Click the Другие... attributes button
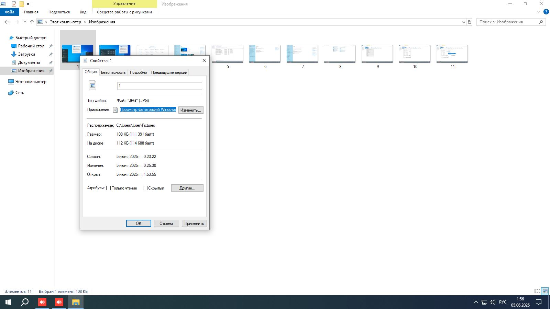 click(x=187, y=188)
